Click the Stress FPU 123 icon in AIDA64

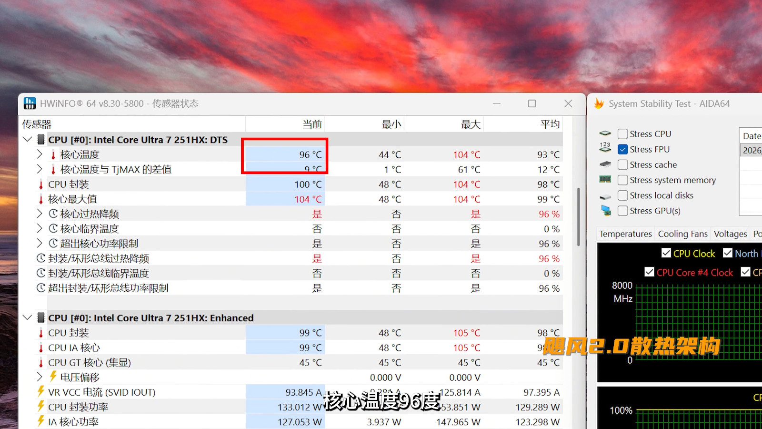(605, 147)
